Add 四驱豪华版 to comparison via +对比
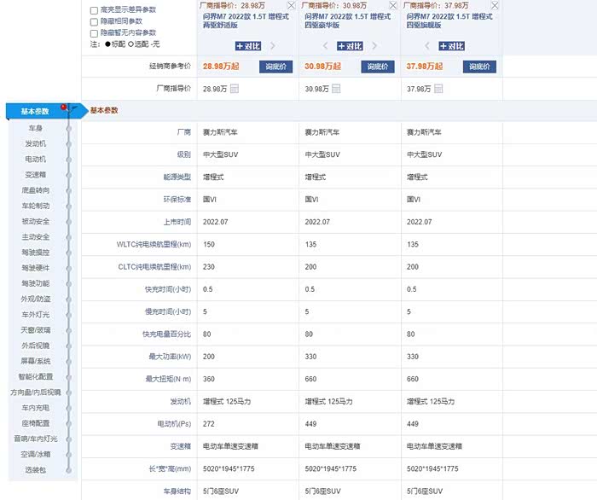597x500 pixels. 351,46
